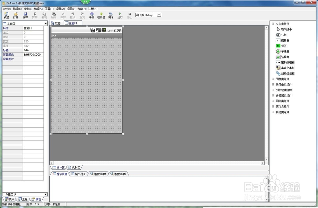Select the 选择框 component
Viewport: 318px width, 208px height.
tap(283, 57)
